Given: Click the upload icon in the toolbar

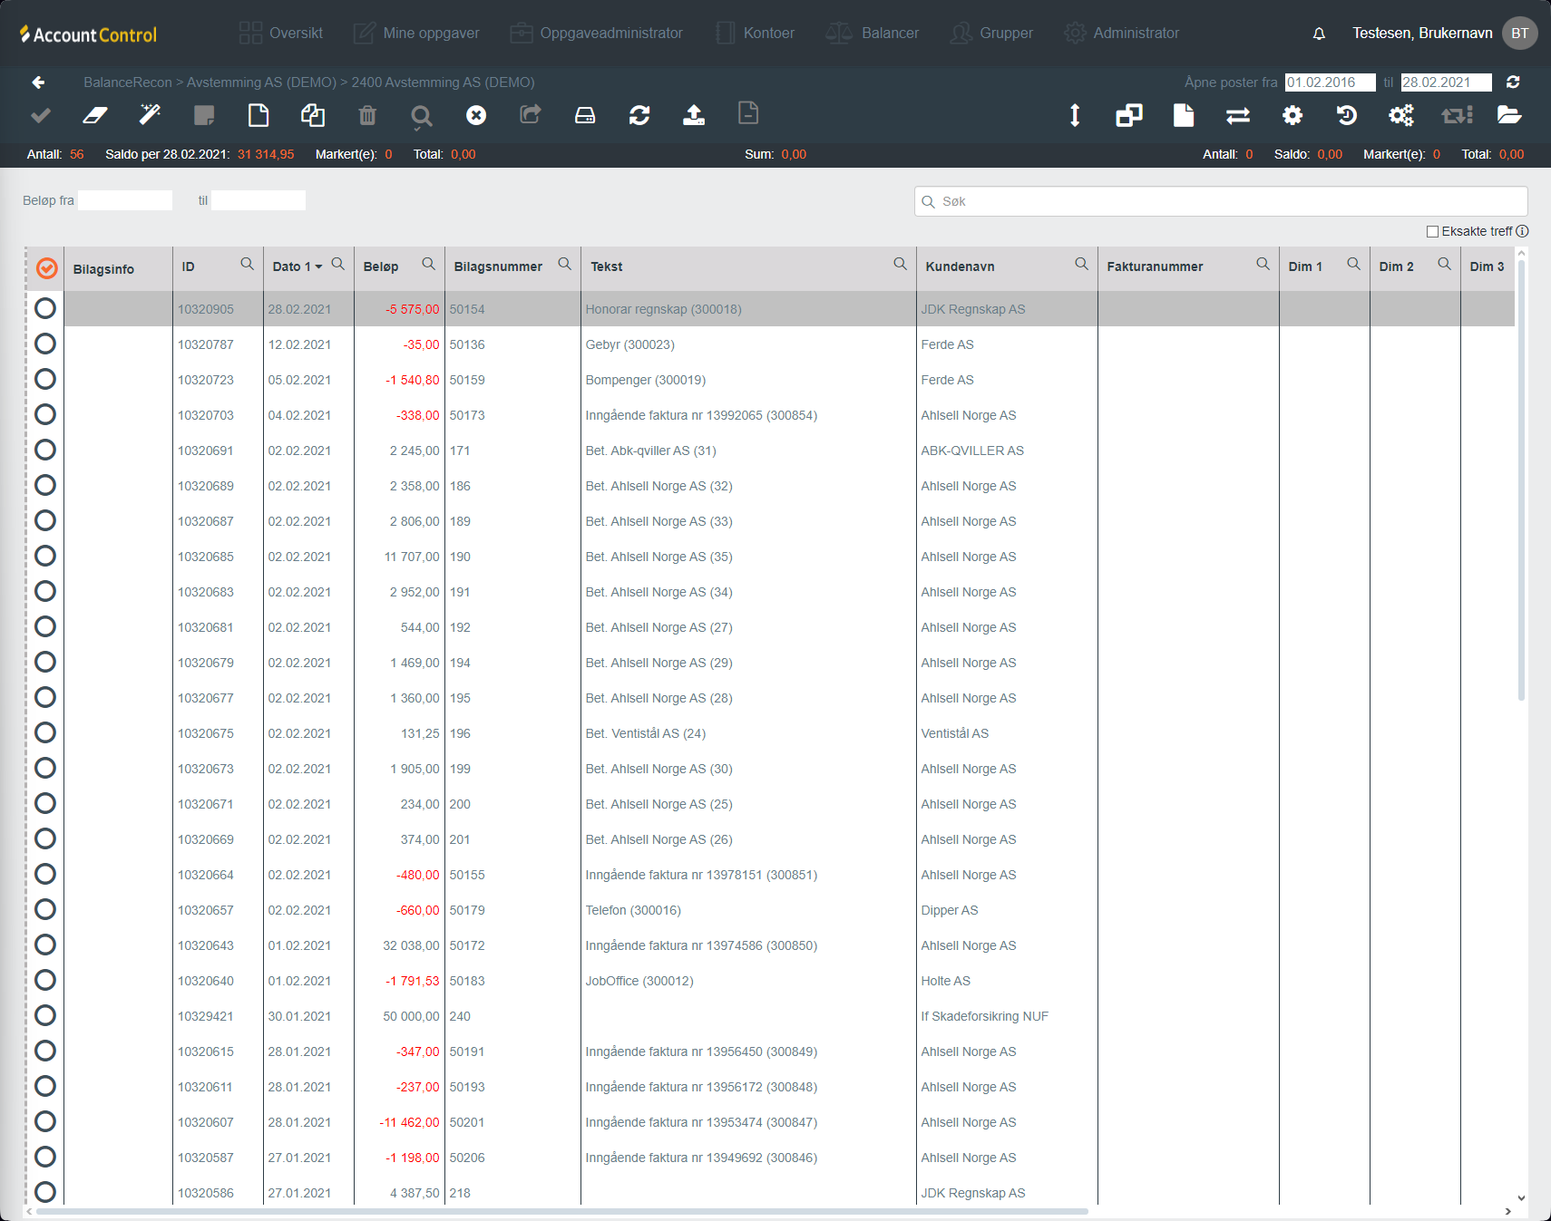Looking at the screenshot, I should pos(694,115).
